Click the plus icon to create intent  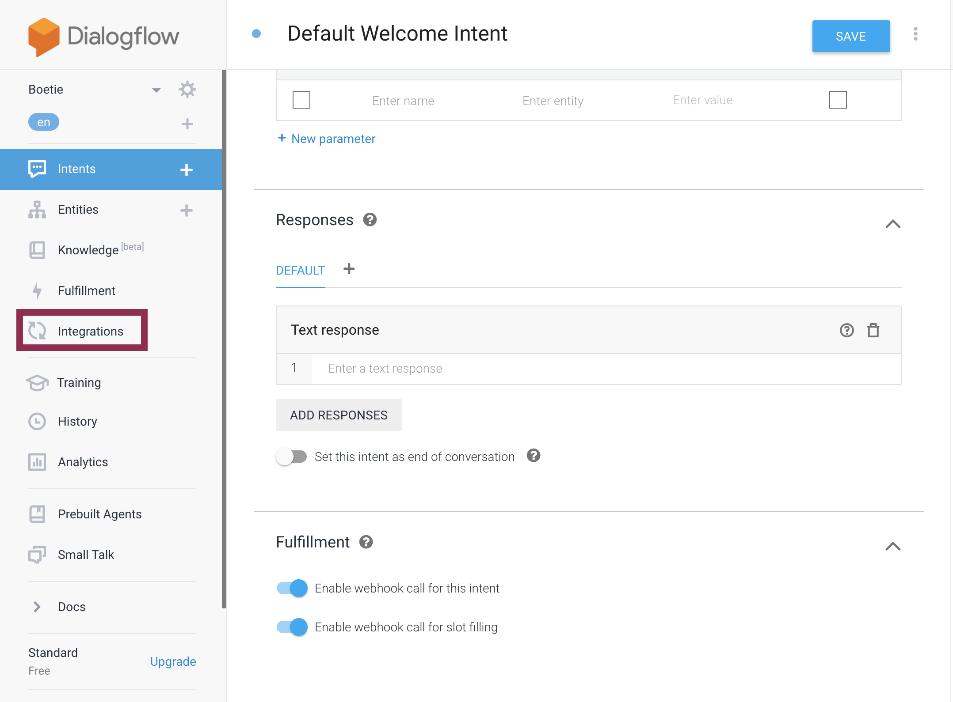(x=186, y=170)
